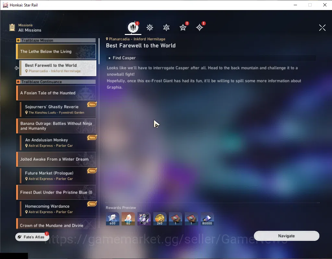
Task: Switch to the Trailblaze Mission filter tab
Action: coord(150,28)
